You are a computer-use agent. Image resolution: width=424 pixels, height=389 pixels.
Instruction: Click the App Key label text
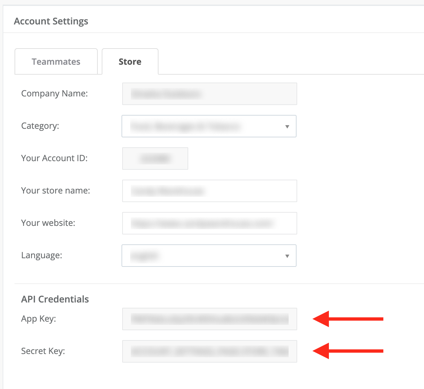38,319
